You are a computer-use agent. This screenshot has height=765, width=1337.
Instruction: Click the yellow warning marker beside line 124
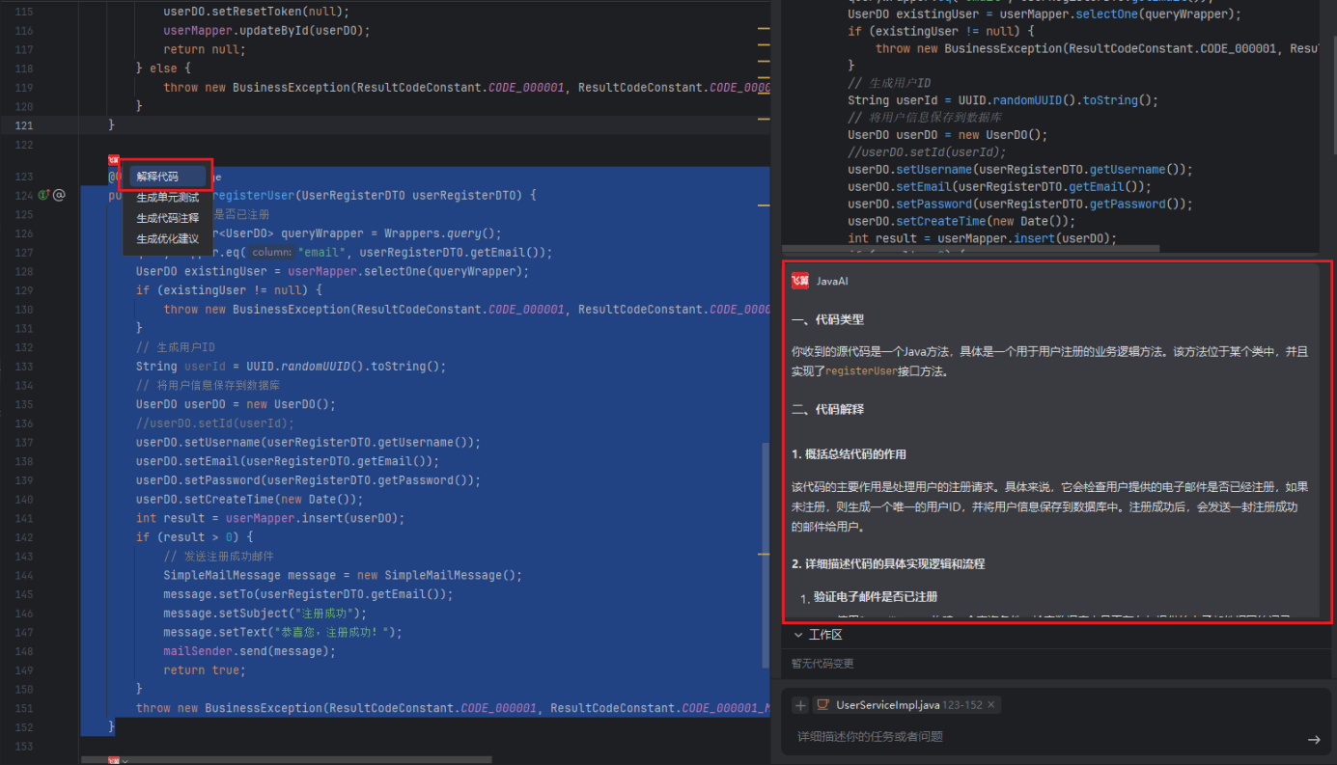[x=764, y=205]
